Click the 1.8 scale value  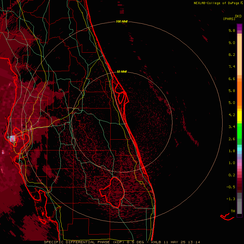pos(232,151)
